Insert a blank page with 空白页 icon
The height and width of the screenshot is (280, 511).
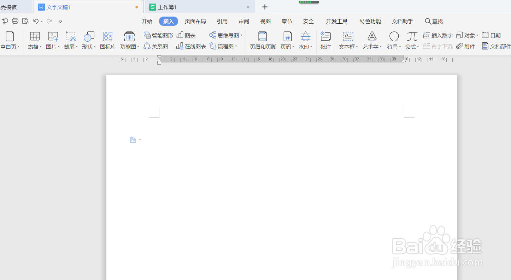(x=10, y=36)
